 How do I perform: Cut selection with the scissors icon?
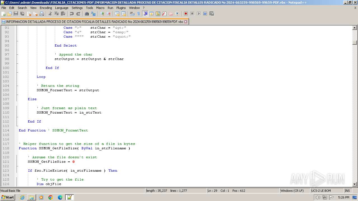point(50,14)
